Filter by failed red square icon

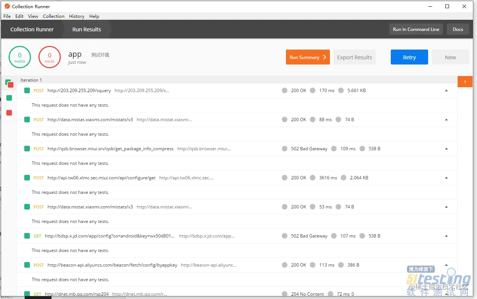click(9, 113)
